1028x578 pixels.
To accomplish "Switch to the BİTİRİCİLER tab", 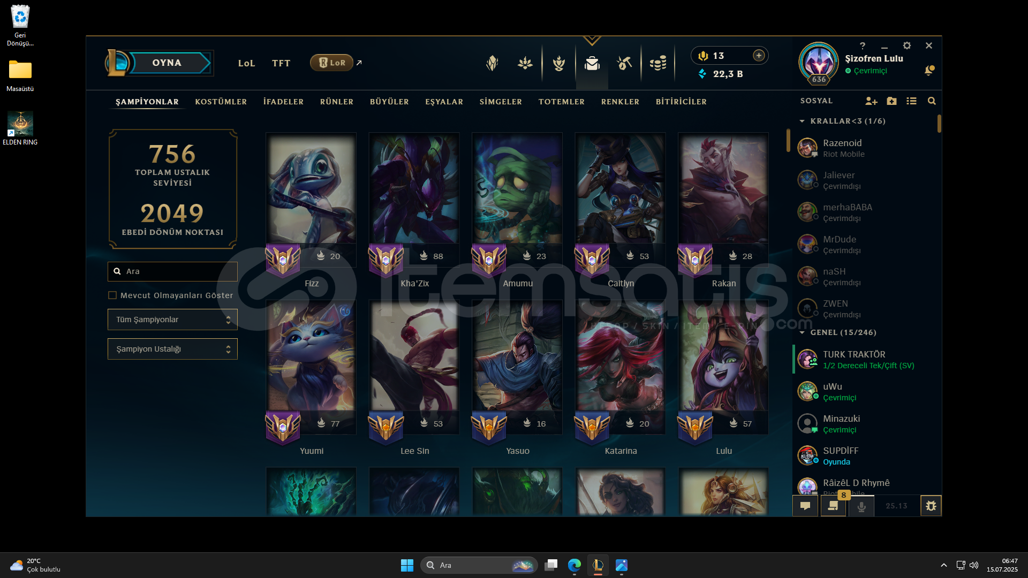I will tap(681, 102).
